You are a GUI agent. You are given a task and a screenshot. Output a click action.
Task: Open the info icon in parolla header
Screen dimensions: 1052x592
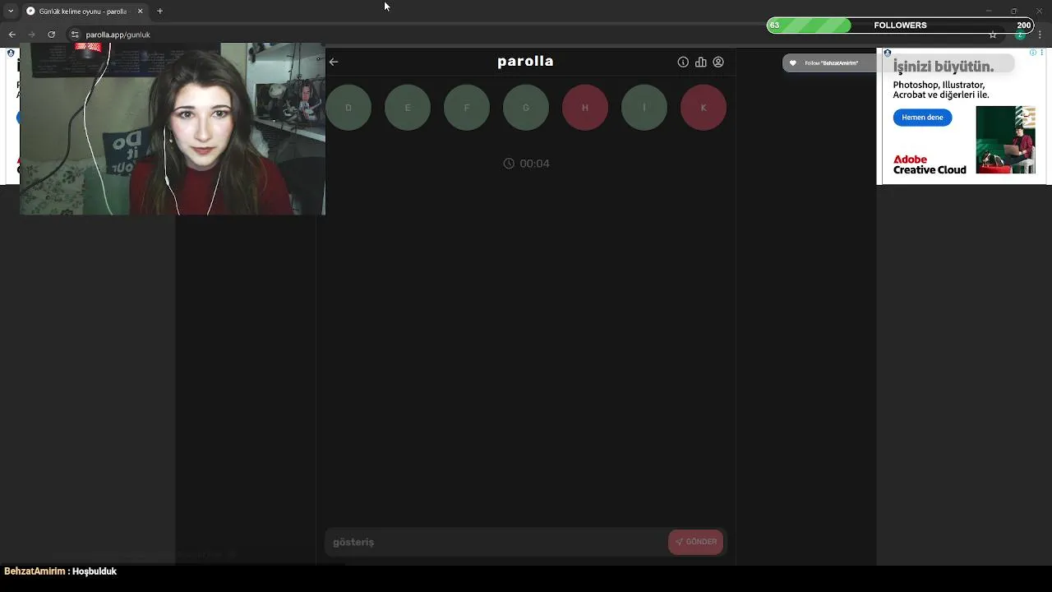[683, 62]
